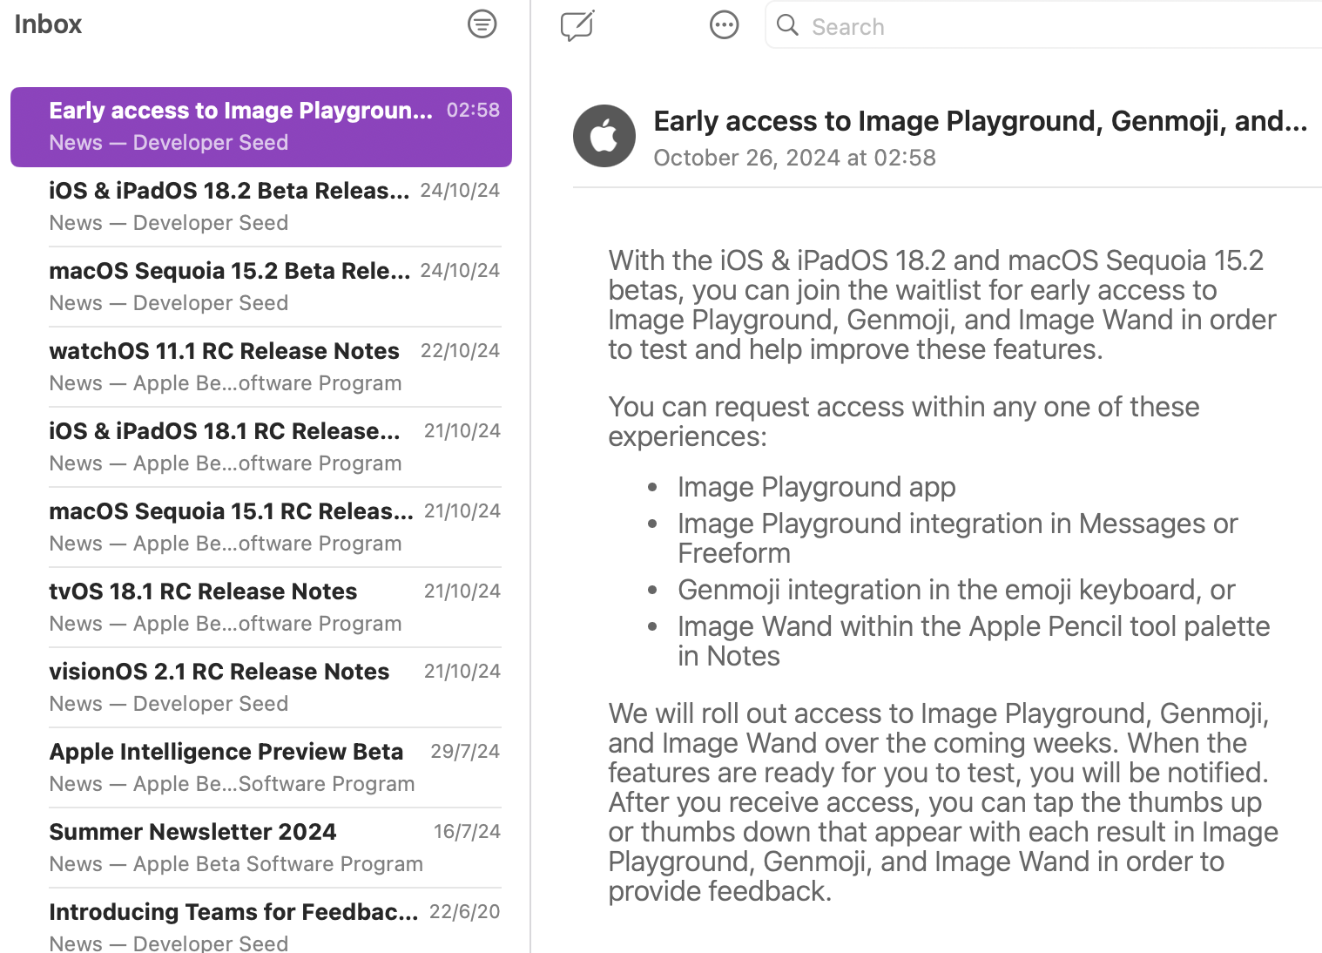Screen dimensions: 1322x953
Task: Click the Image Playground integration in Messages bullet
Action: (x=958, y=538)
